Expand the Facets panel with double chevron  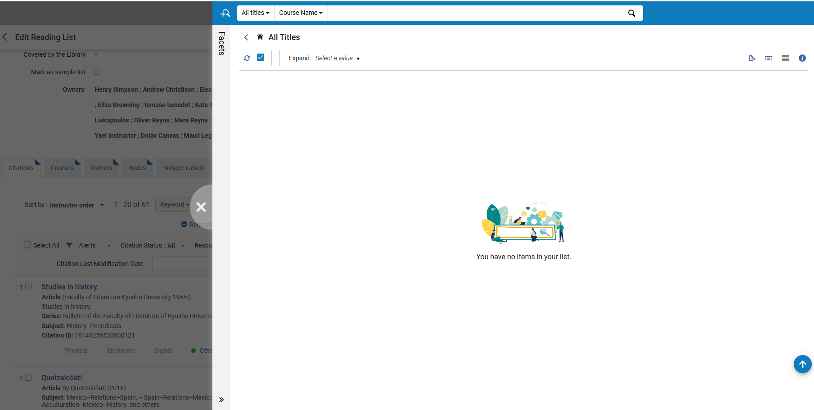click(221, 400)
